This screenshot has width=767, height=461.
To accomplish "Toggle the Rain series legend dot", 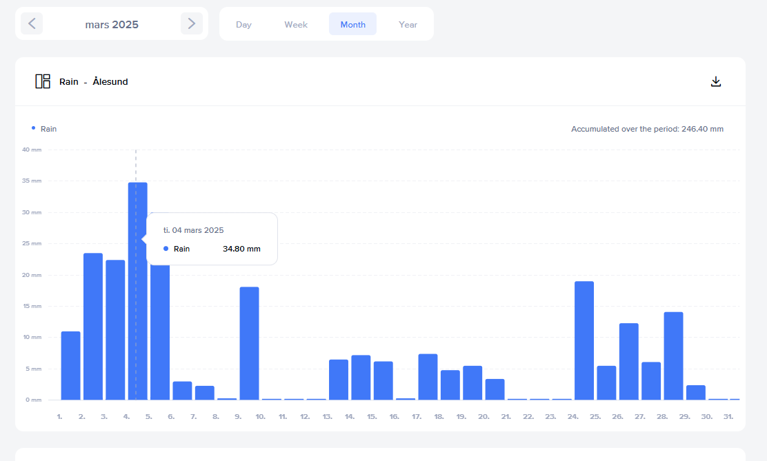I will point(34,128).
